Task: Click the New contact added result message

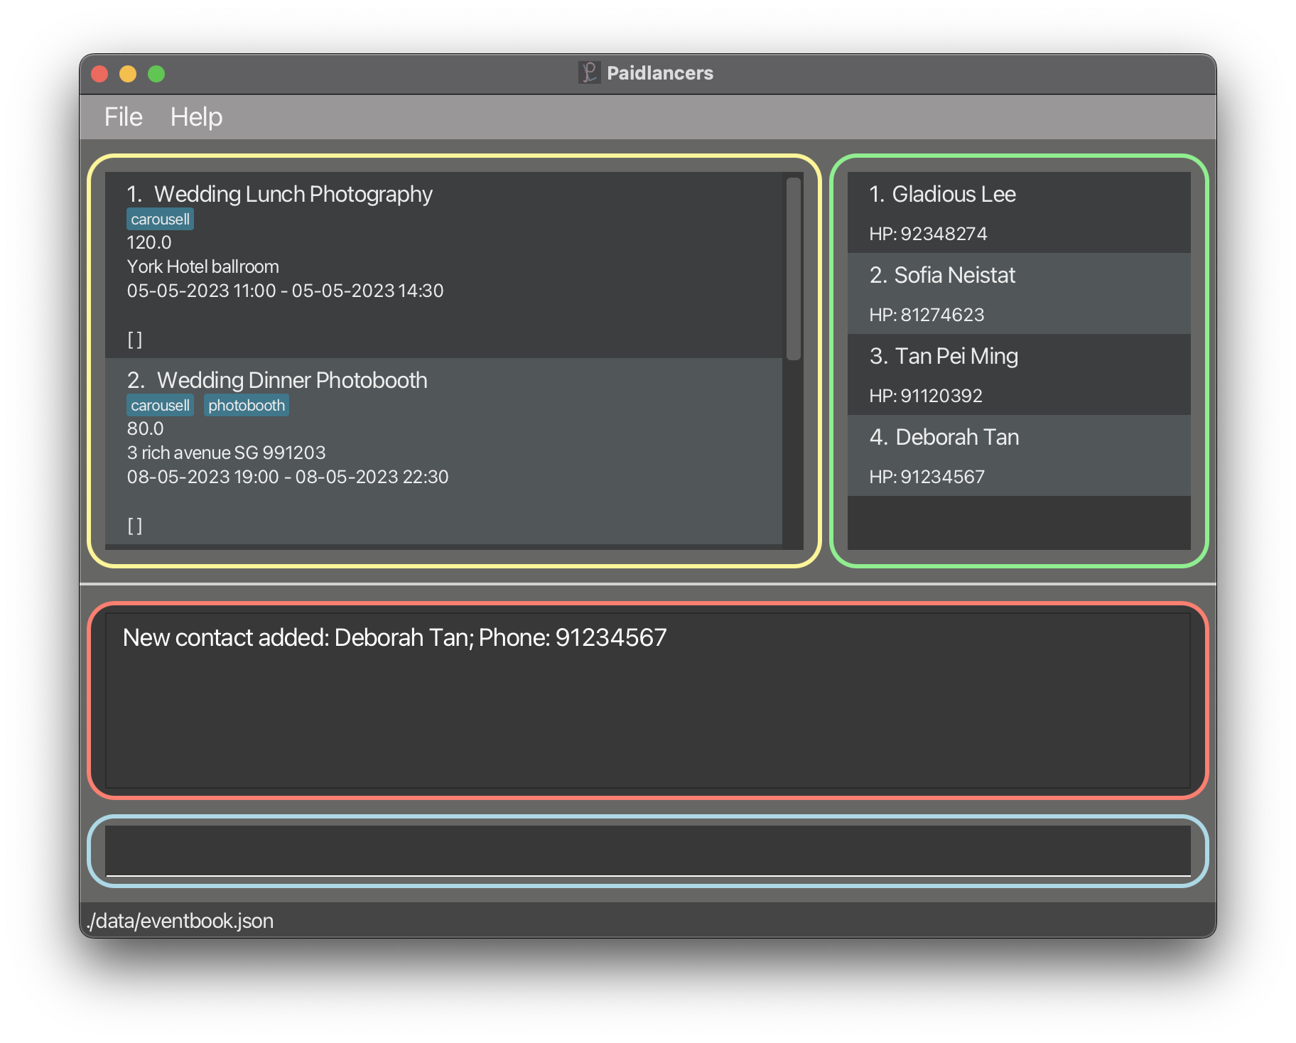Action: click(395, 637)
